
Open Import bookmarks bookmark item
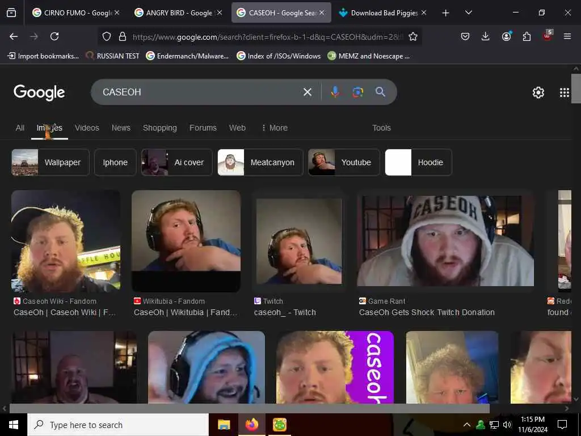(43, 56)
